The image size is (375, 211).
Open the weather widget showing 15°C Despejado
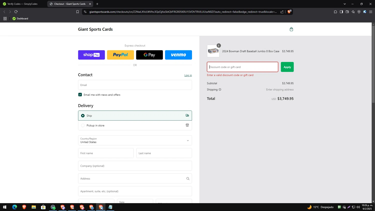pos(320,207)
